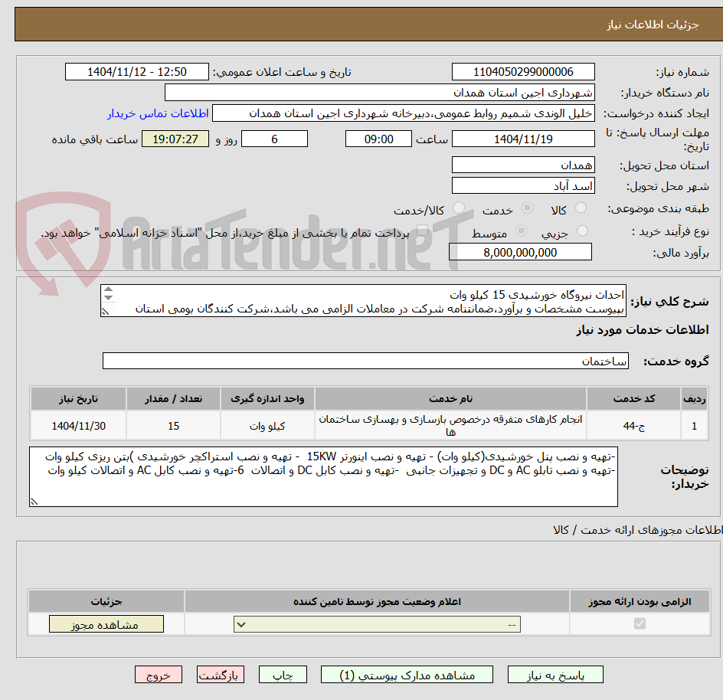The height and width of the screenshot is (700, 723).
Task: Click the request creator field
Action: 404,113
